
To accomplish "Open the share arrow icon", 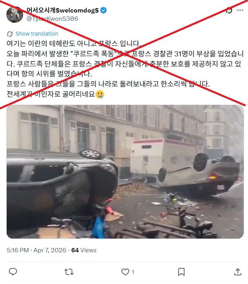I will pyautogui.click(x=238, y=272).
